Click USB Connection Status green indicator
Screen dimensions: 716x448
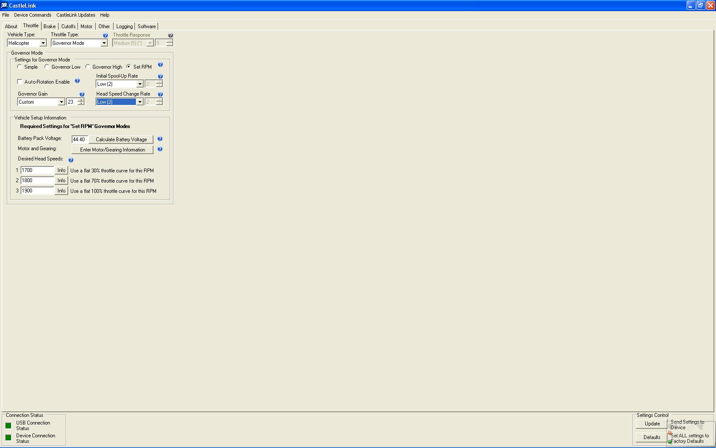[x=8, y=425]
